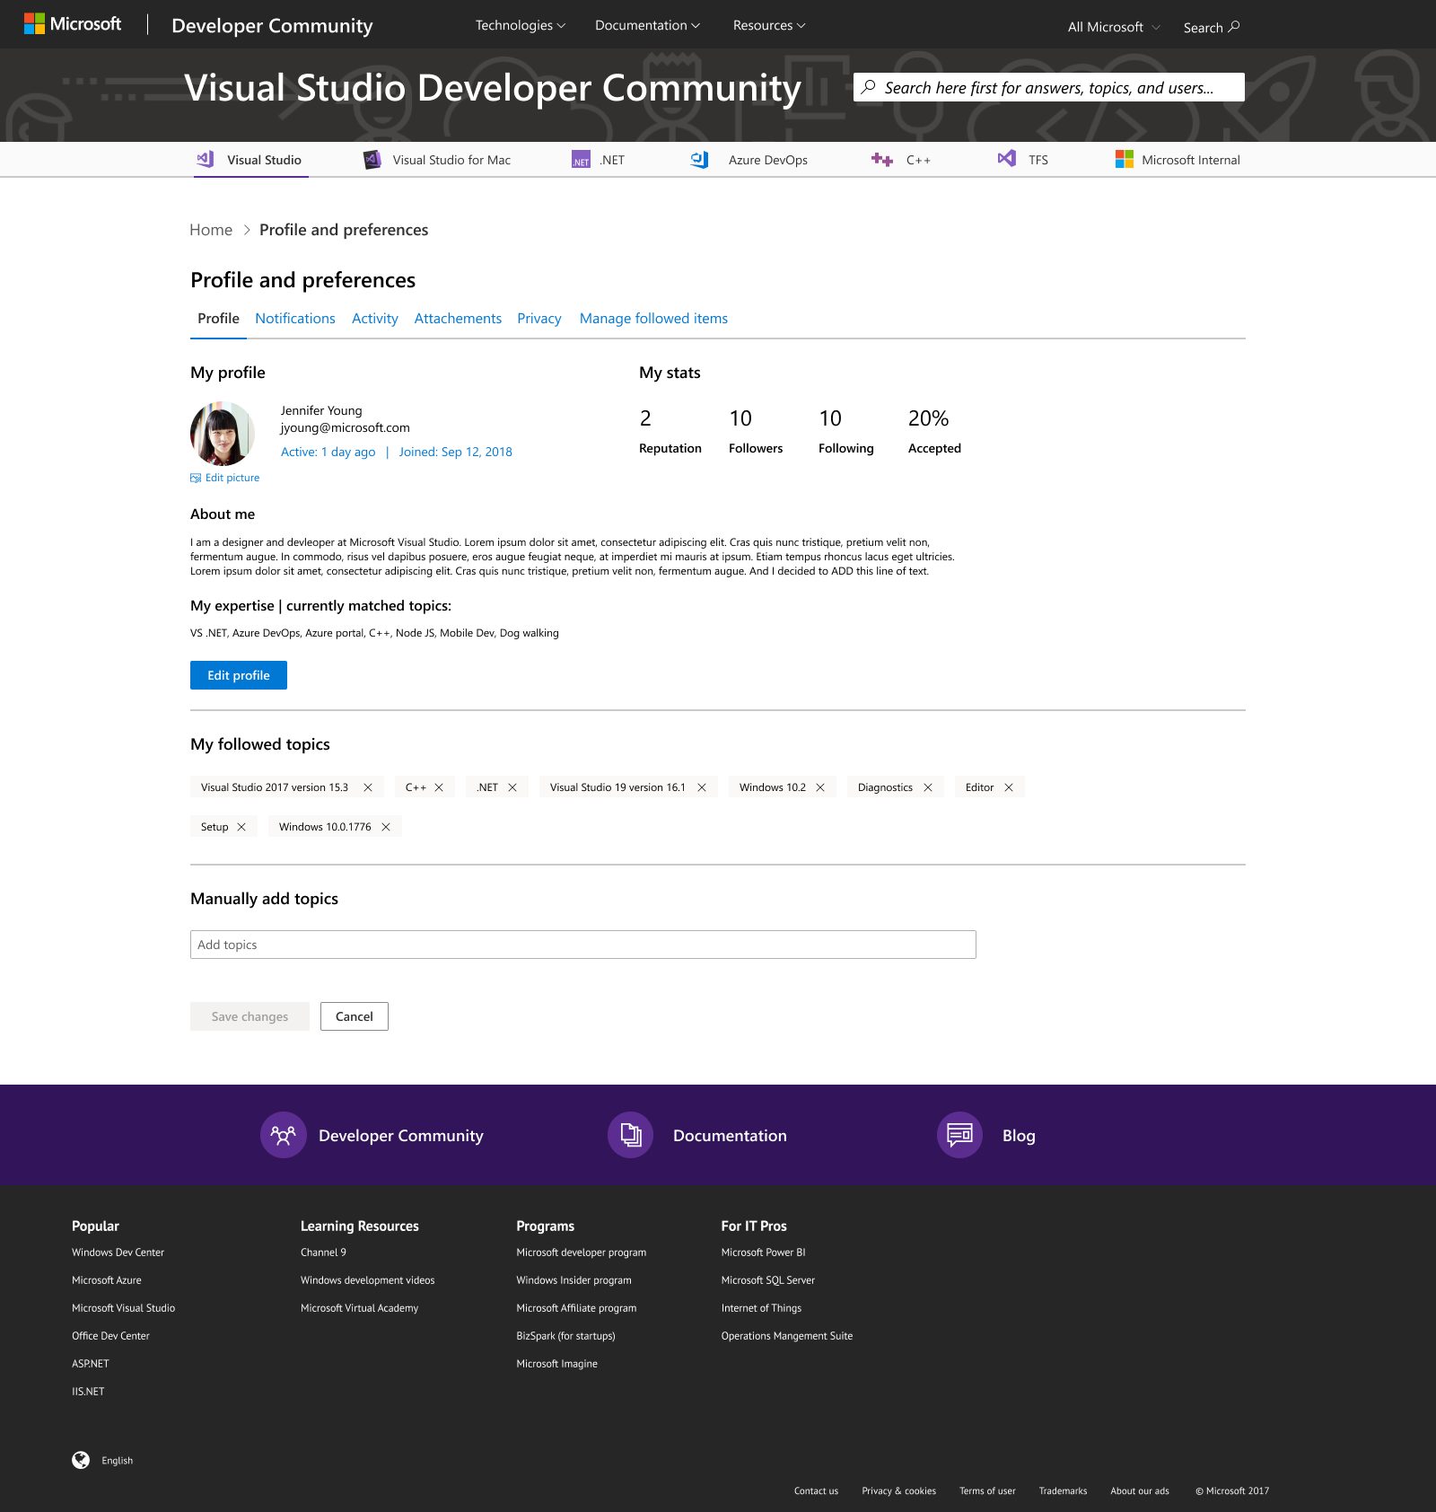This screenshot has height=1512, width=1436.
Task: Click the Edit profile button
Action: pyautogui.click(x=239, y=675)
